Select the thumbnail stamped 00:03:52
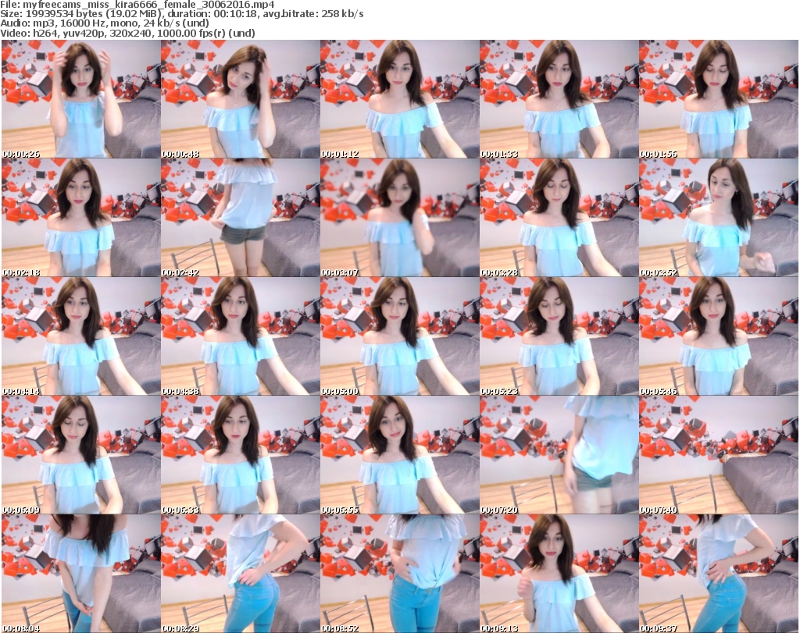 pos(719,218)
